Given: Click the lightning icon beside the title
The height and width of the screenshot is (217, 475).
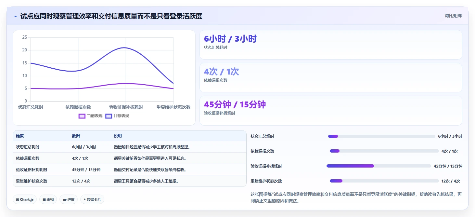Looking at the screenshot, I should (x=15, y=16).
